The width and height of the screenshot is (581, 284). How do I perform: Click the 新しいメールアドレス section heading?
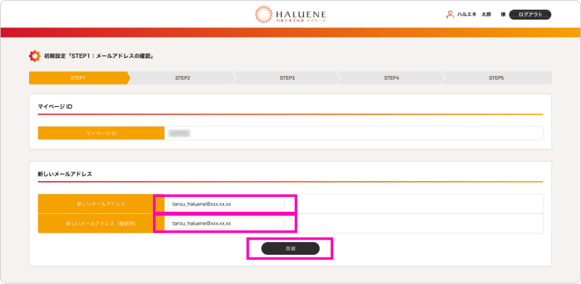pyautogui.click(x=65, y=174)
